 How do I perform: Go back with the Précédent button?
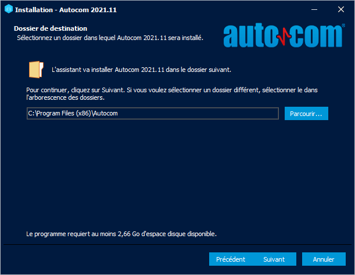point(231,259)
